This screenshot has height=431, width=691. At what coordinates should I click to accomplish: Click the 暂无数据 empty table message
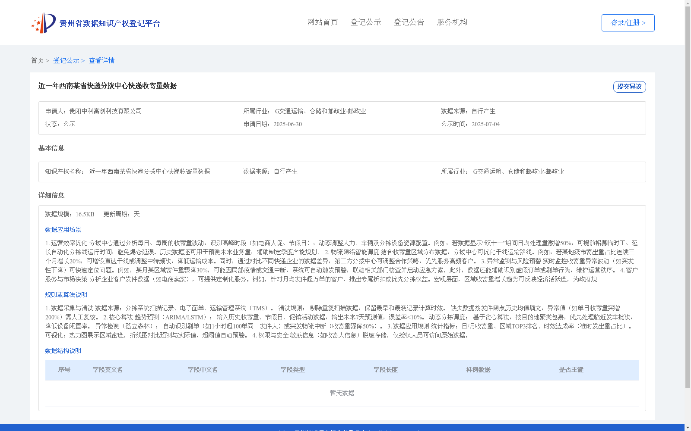click(x=342, y=393)
